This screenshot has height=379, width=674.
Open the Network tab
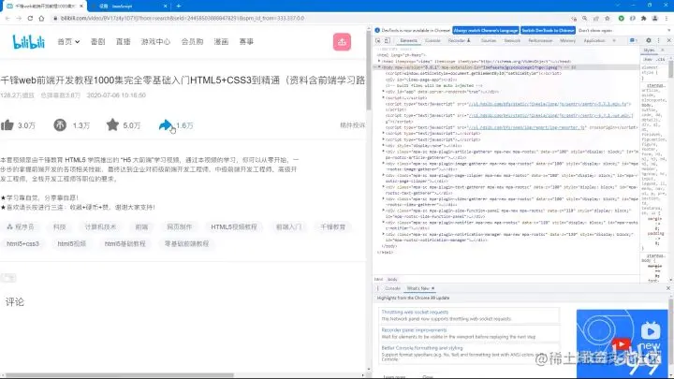(512, 40)
